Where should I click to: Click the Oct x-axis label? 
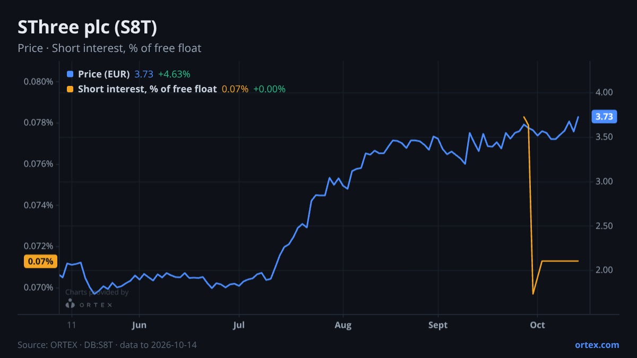pyautogui.click(x=538, y=325)
